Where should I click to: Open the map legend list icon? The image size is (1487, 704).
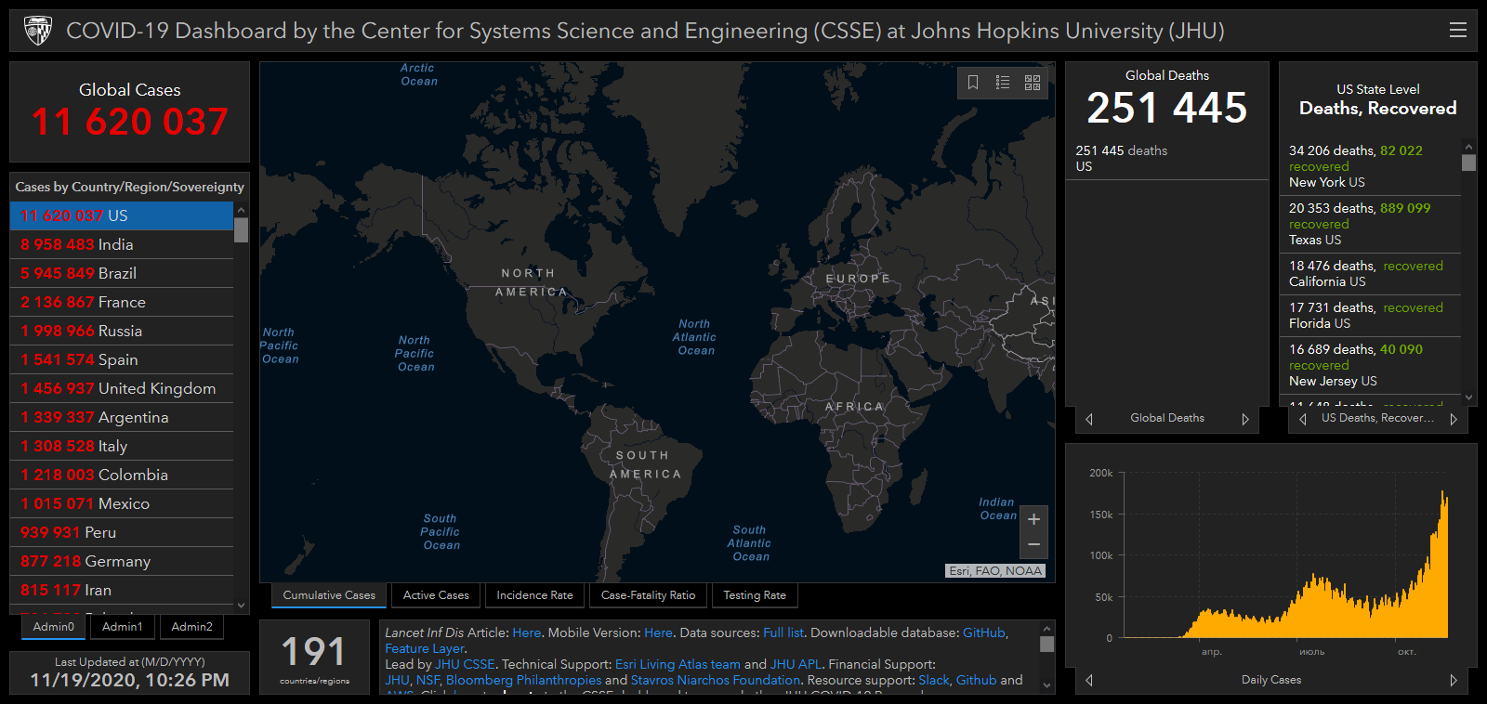(x=1003, y=83)
